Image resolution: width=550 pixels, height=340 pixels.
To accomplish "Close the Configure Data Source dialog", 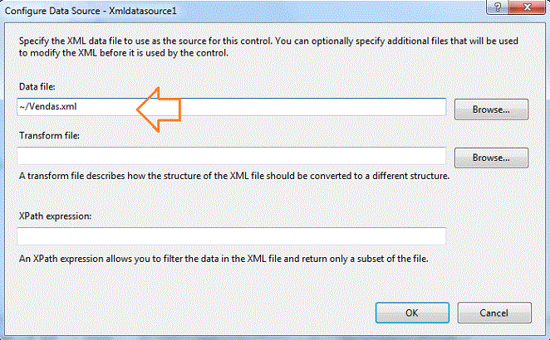I will click(527, 7).
